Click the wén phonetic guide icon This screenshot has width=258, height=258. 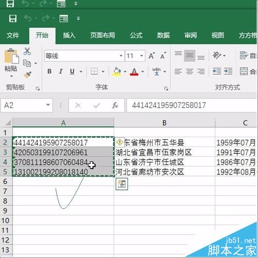coord(156,71)
